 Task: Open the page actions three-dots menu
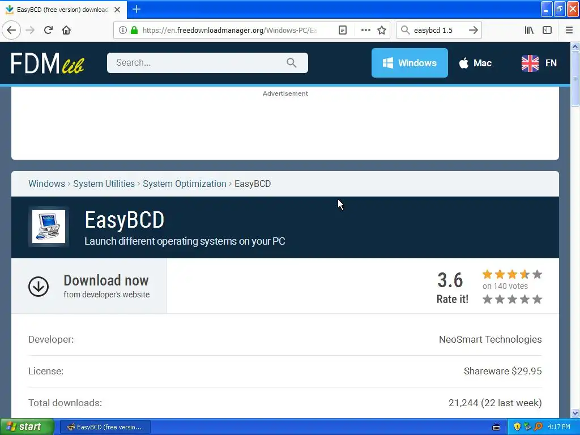coord(365,31)
